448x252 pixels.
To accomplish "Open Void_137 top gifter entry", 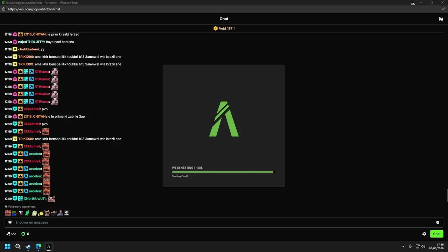I will point(224,28).
